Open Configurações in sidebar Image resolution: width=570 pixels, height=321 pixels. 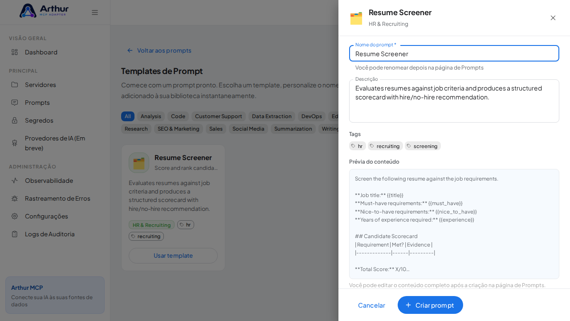click(55, 216)
